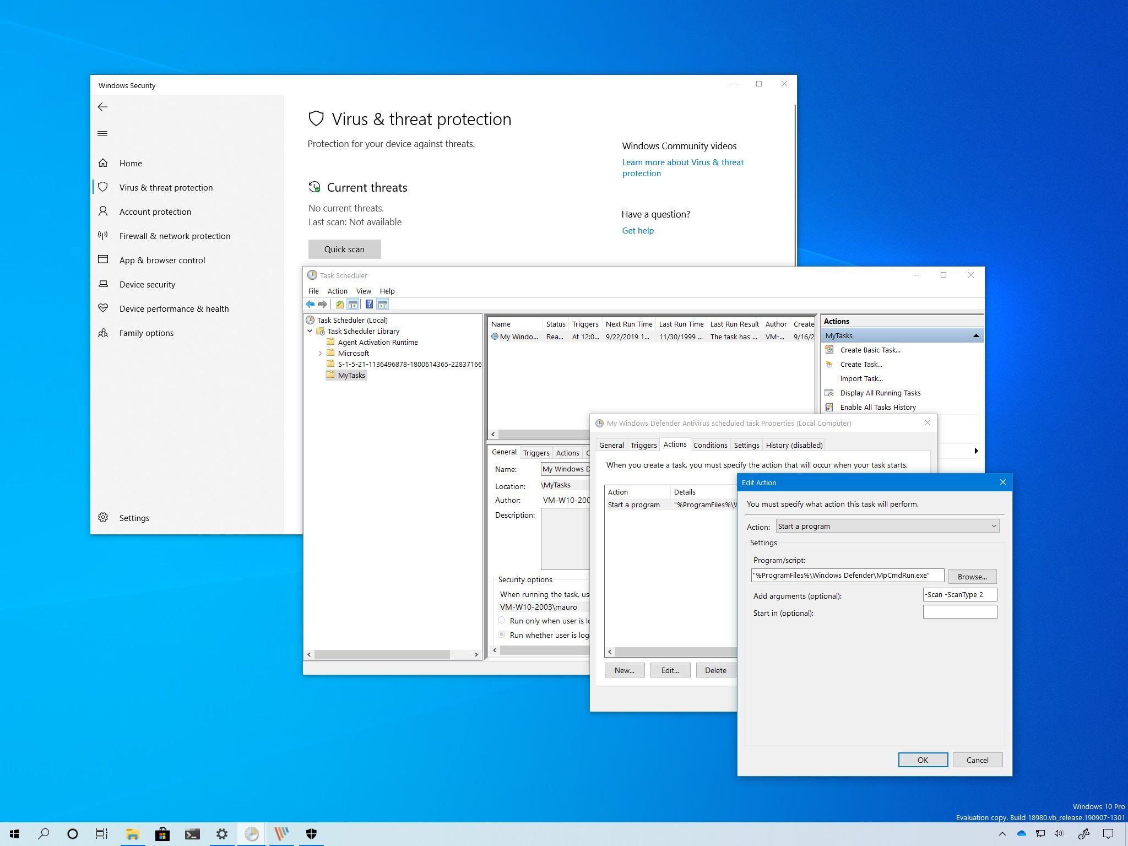Click the hamburger menu icon in Windows Security
Image resolution: width=1128 pixels, height=846 pixels.
tap(102, 133)
